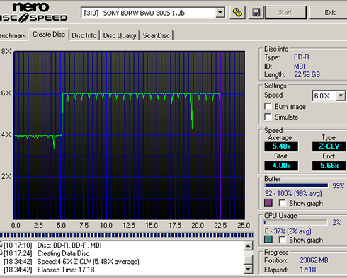347x278 pixels.
Task: Select the Create Disc tab
Action: (49, 35)
